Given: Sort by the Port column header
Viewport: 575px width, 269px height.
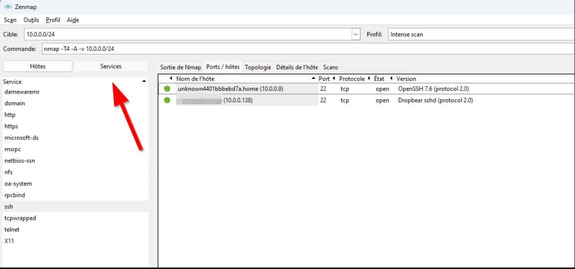Looking at the screenshot, I should tap(327, 78).
